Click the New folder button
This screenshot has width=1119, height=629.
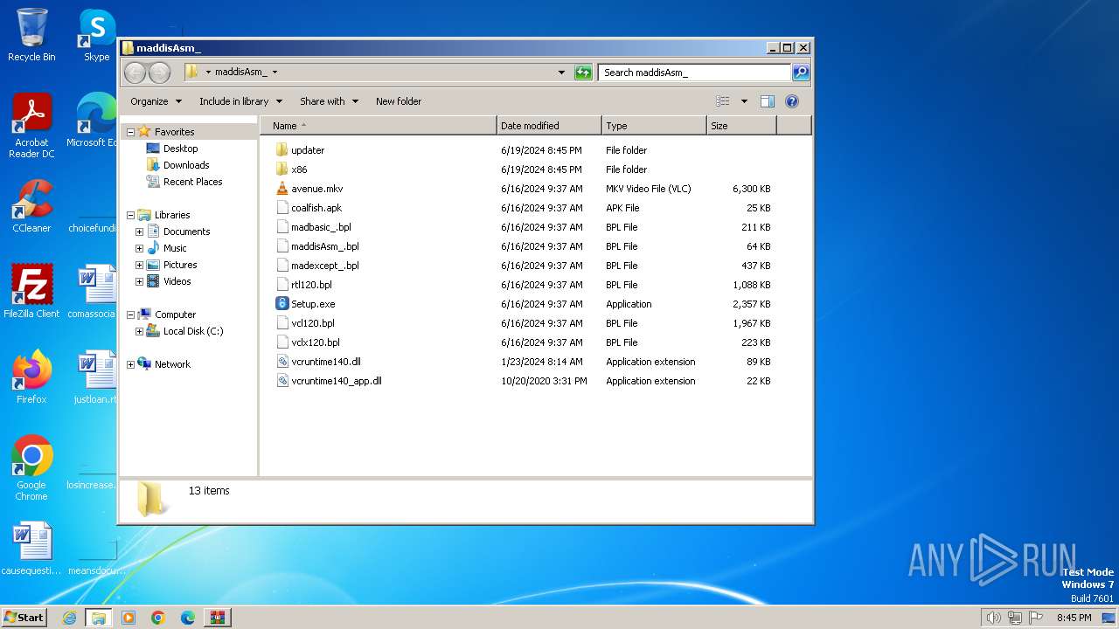tap(399, 101)
